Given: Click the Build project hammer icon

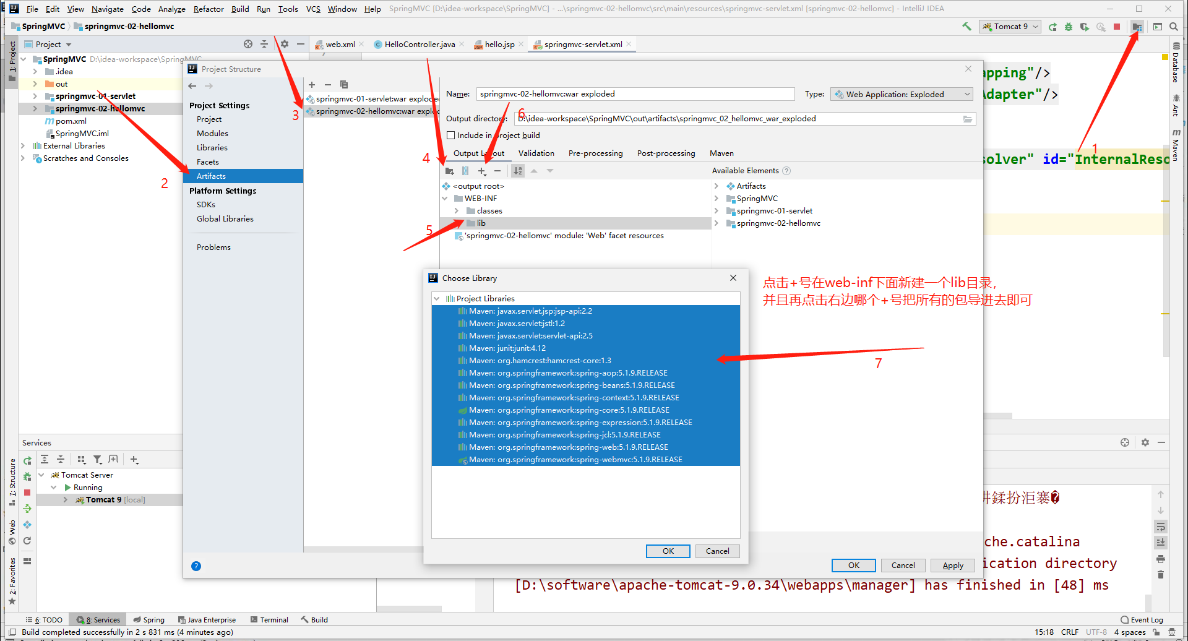Looking at the screenshot, I should 966,27.
